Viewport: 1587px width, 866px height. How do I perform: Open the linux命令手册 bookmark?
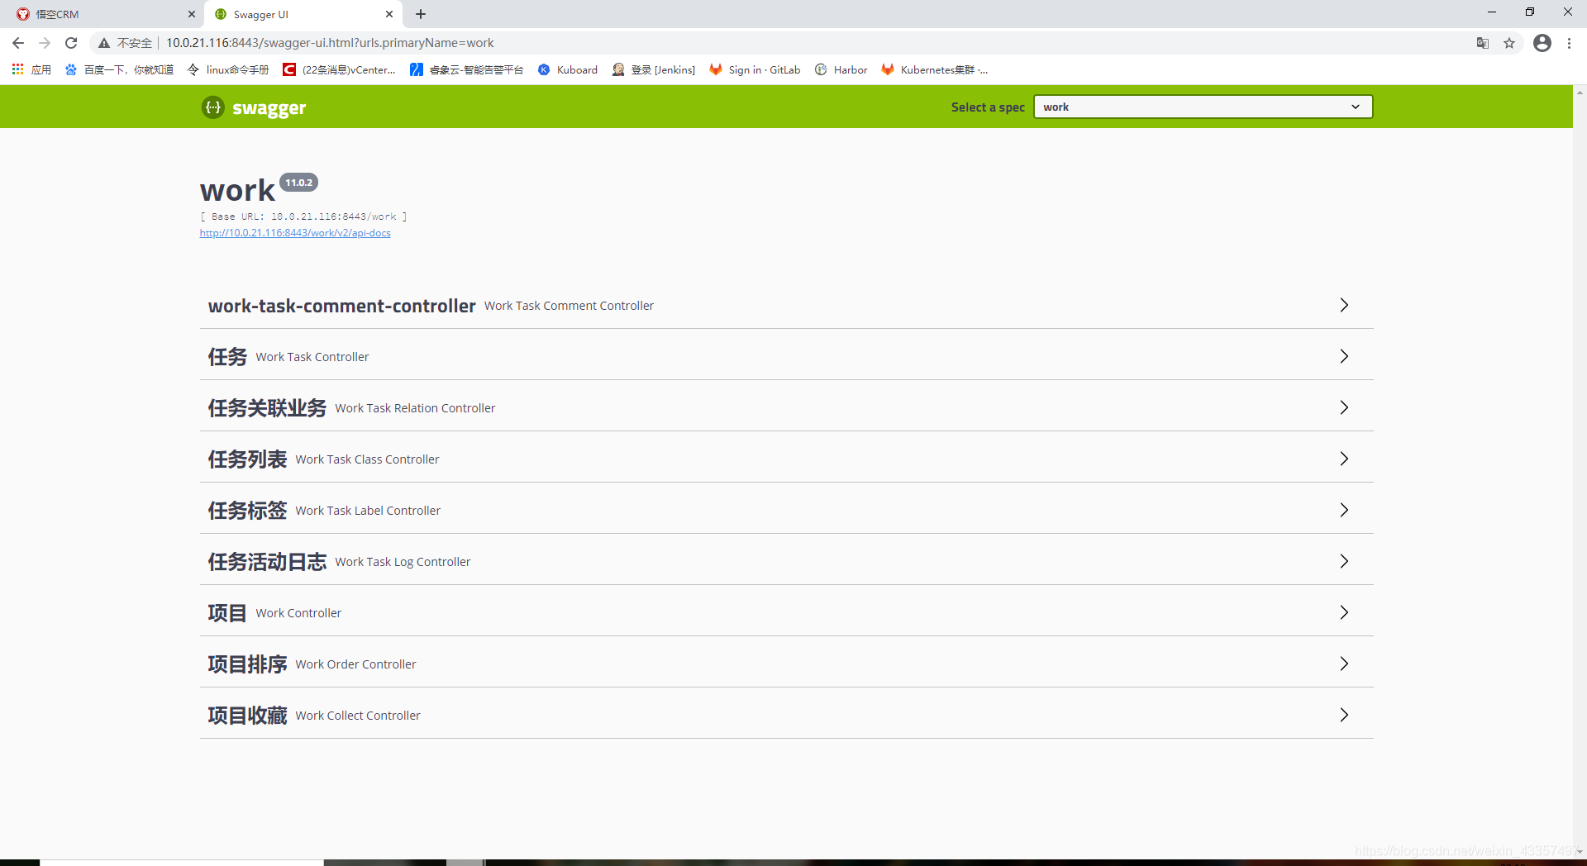(x=228, y=69)
